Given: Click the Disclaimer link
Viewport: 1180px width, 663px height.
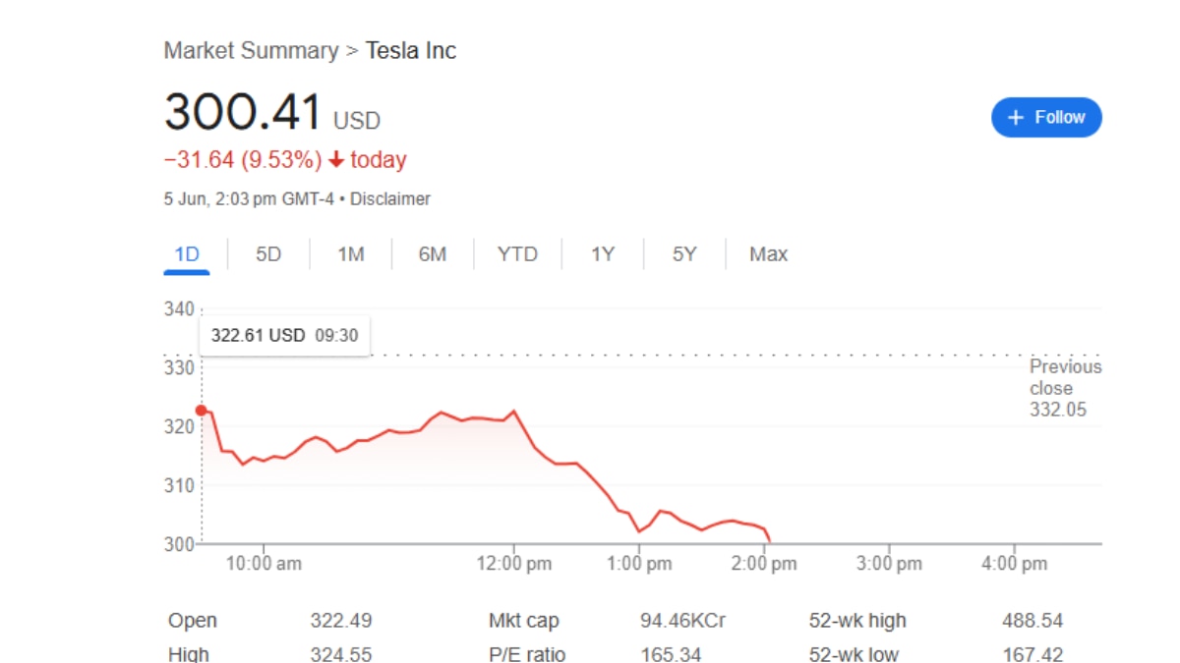Looking at the screenshot, I should click(390, 199).
